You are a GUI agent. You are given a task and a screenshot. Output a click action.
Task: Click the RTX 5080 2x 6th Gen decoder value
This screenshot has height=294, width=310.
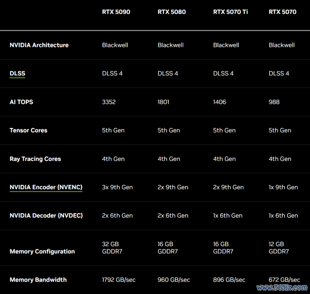173,216
